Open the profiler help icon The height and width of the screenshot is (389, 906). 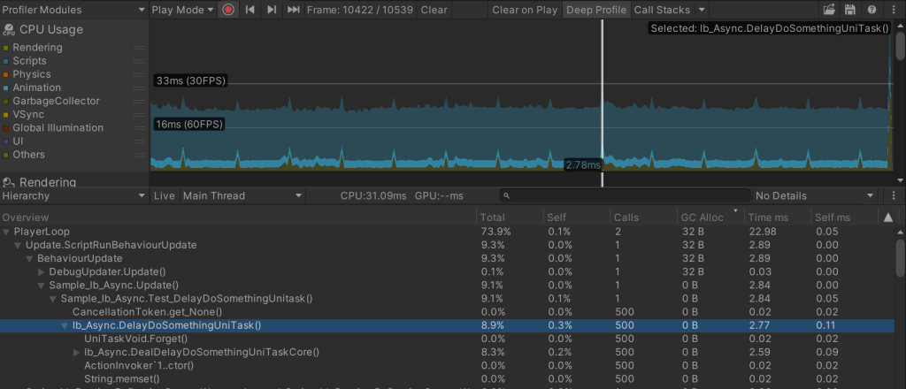click(872, 10)
